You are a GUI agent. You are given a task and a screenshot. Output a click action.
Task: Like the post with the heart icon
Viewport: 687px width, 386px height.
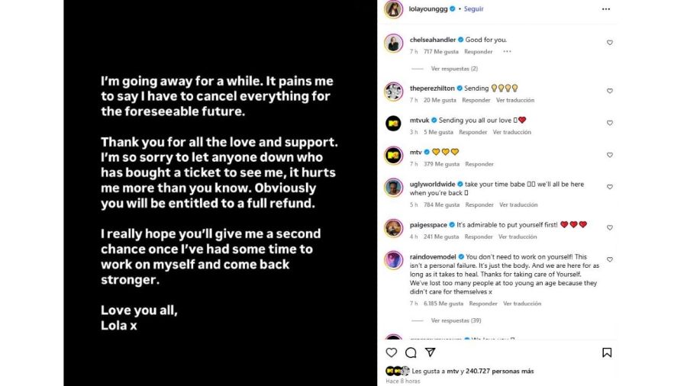point(392,352)
